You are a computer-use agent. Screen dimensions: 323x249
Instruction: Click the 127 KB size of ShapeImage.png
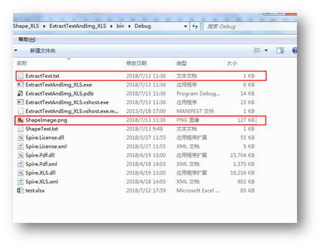(246, 120)
